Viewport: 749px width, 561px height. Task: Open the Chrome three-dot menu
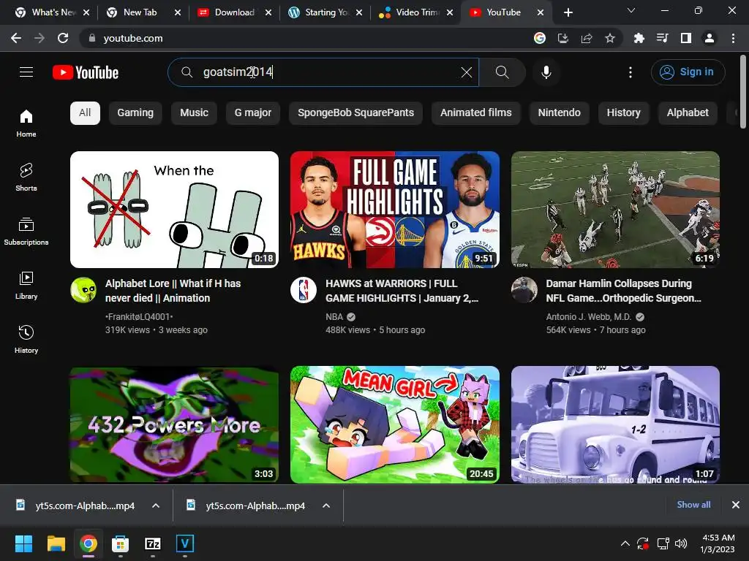pyautogui.click(x=733, y=38)
